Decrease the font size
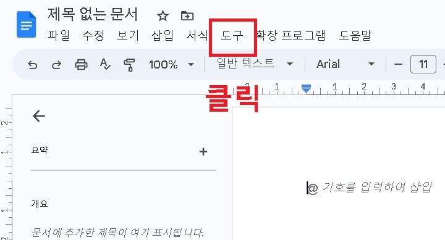This screenshot has width=445, height=240. coord(398,65)
